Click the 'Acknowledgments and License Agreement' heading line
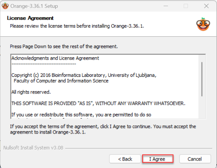 (x=55, y=58)
